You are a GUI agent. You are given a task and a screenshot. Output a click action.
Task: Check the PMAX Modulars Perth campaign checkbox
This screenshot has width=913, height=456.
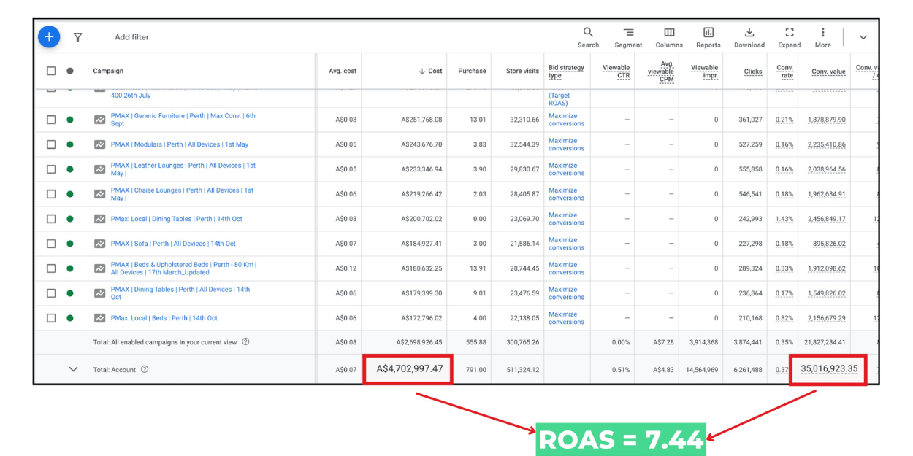(x=51, y=144)
